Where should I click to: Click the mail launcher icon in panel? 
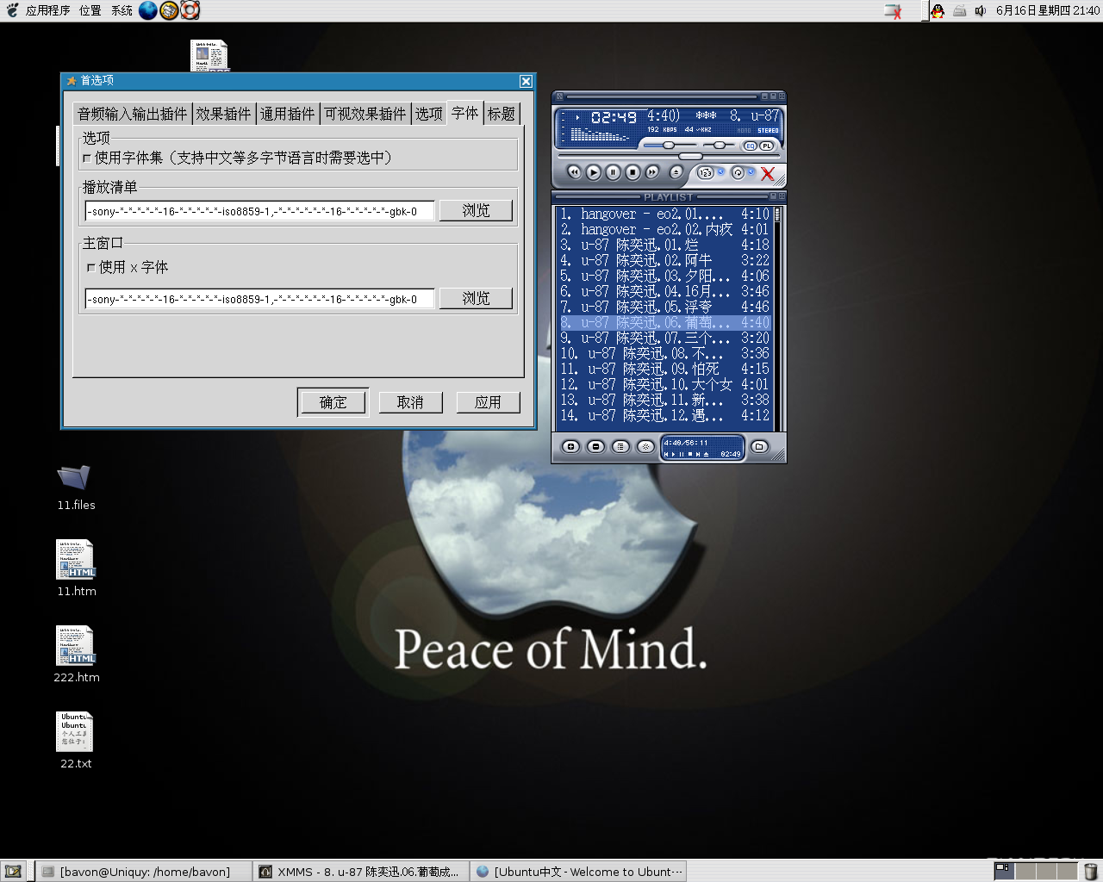169,10
